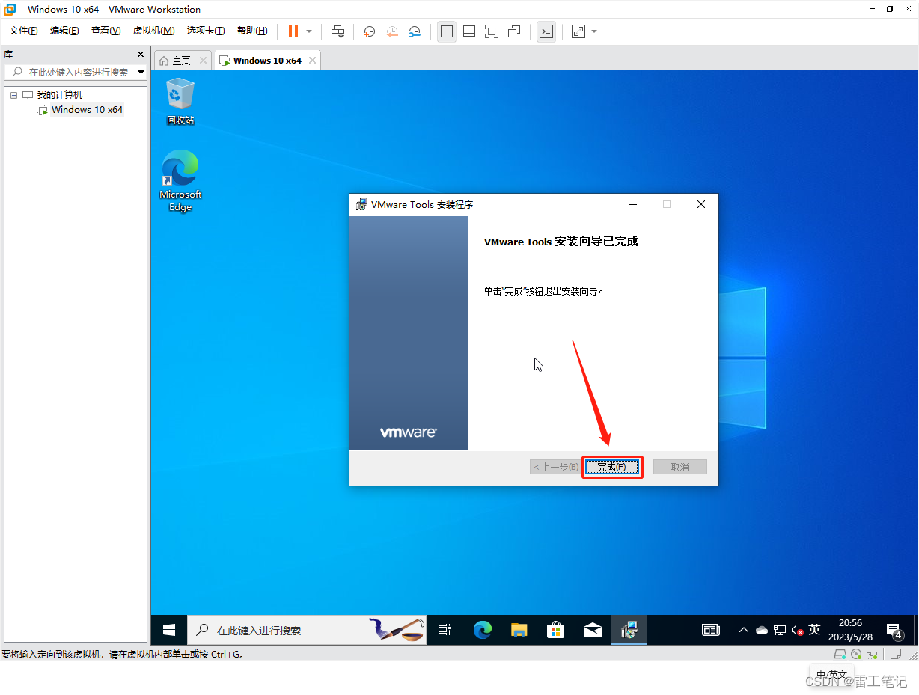Click 取消 in the VMware Tools installer
The height and width of the screenshot is (695, 919).
(x=680, y=467)
